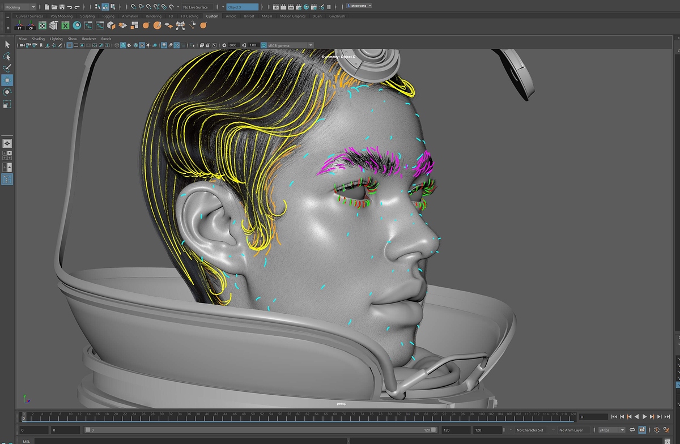Image resolution: width=680 pixels, height=444 pixels.
Task: Click the MEL command line label
Action: [26, 441]
